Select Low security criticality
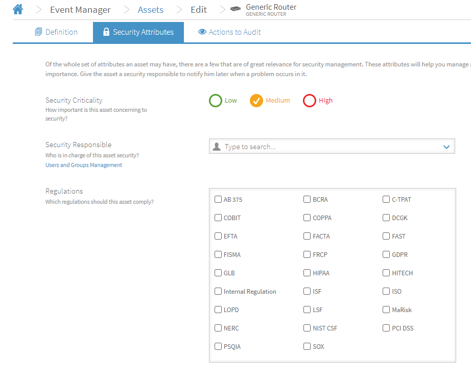471x379 pixels. 216,101
